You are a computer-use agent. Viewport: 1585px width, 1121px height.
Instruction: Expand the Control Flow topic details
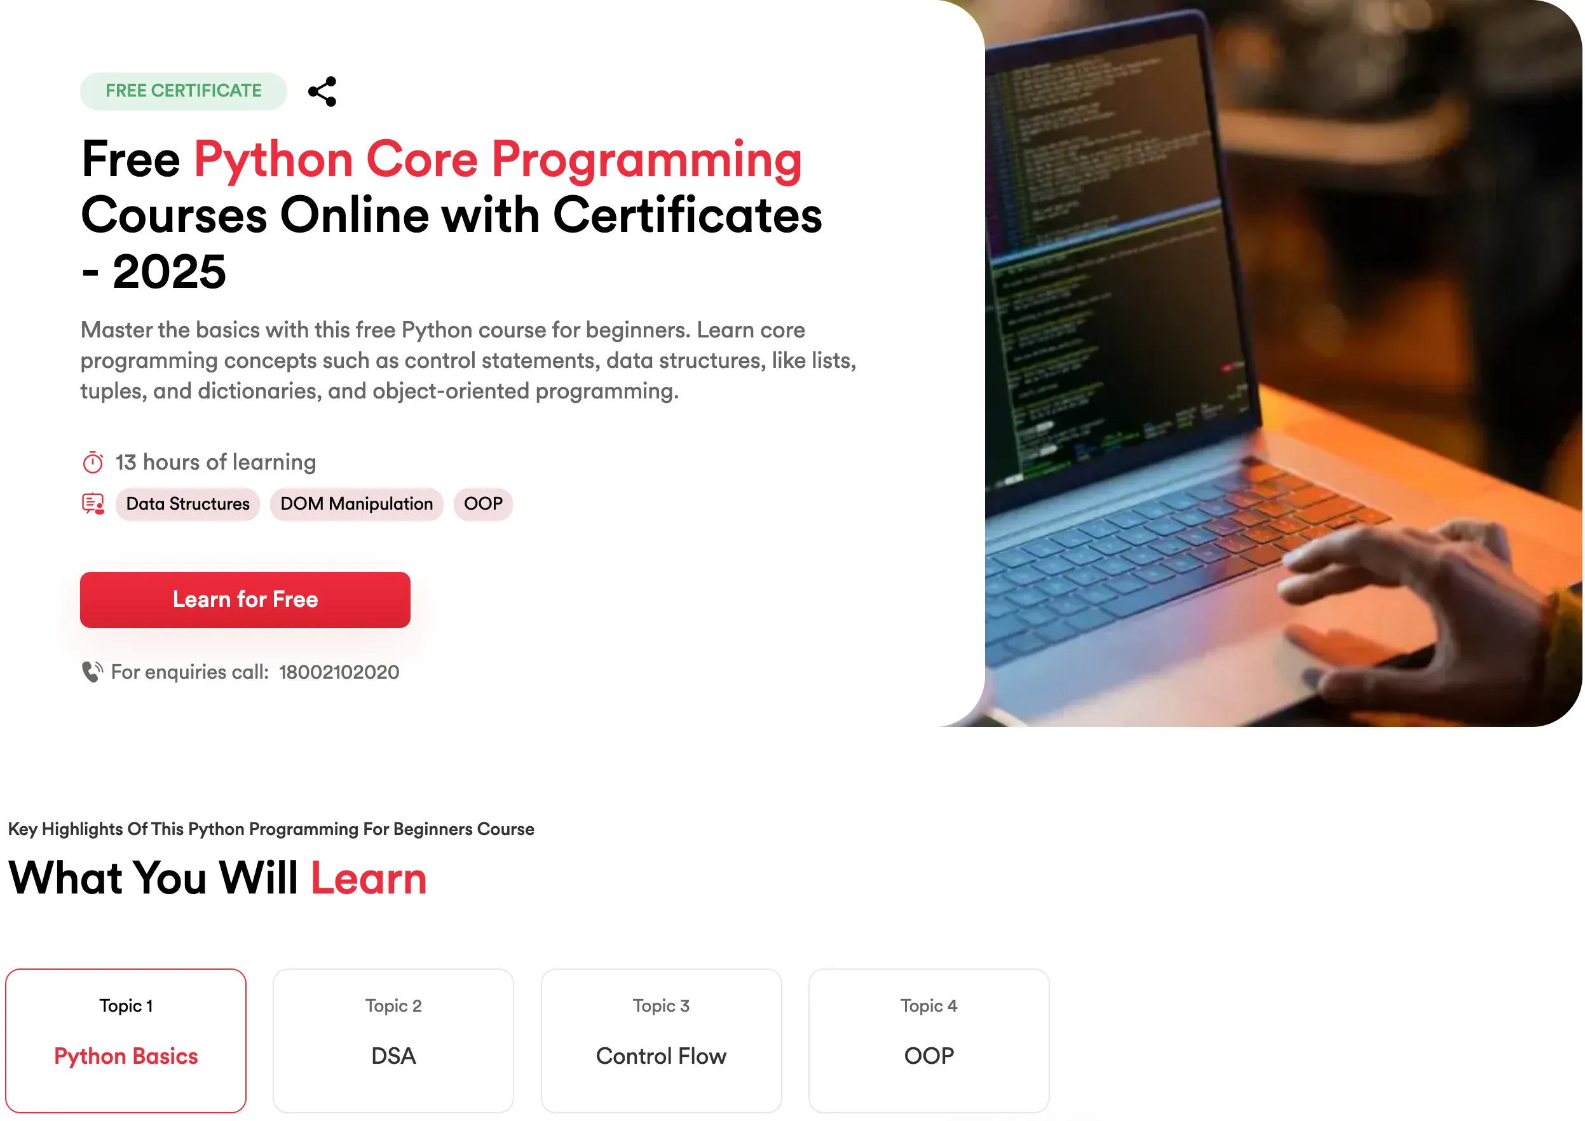click(661, 1056)
